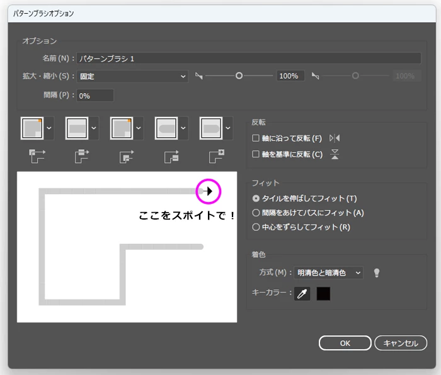Click outer corner tile position icon
The image size is (441, 375).
[x=37, y=156]
